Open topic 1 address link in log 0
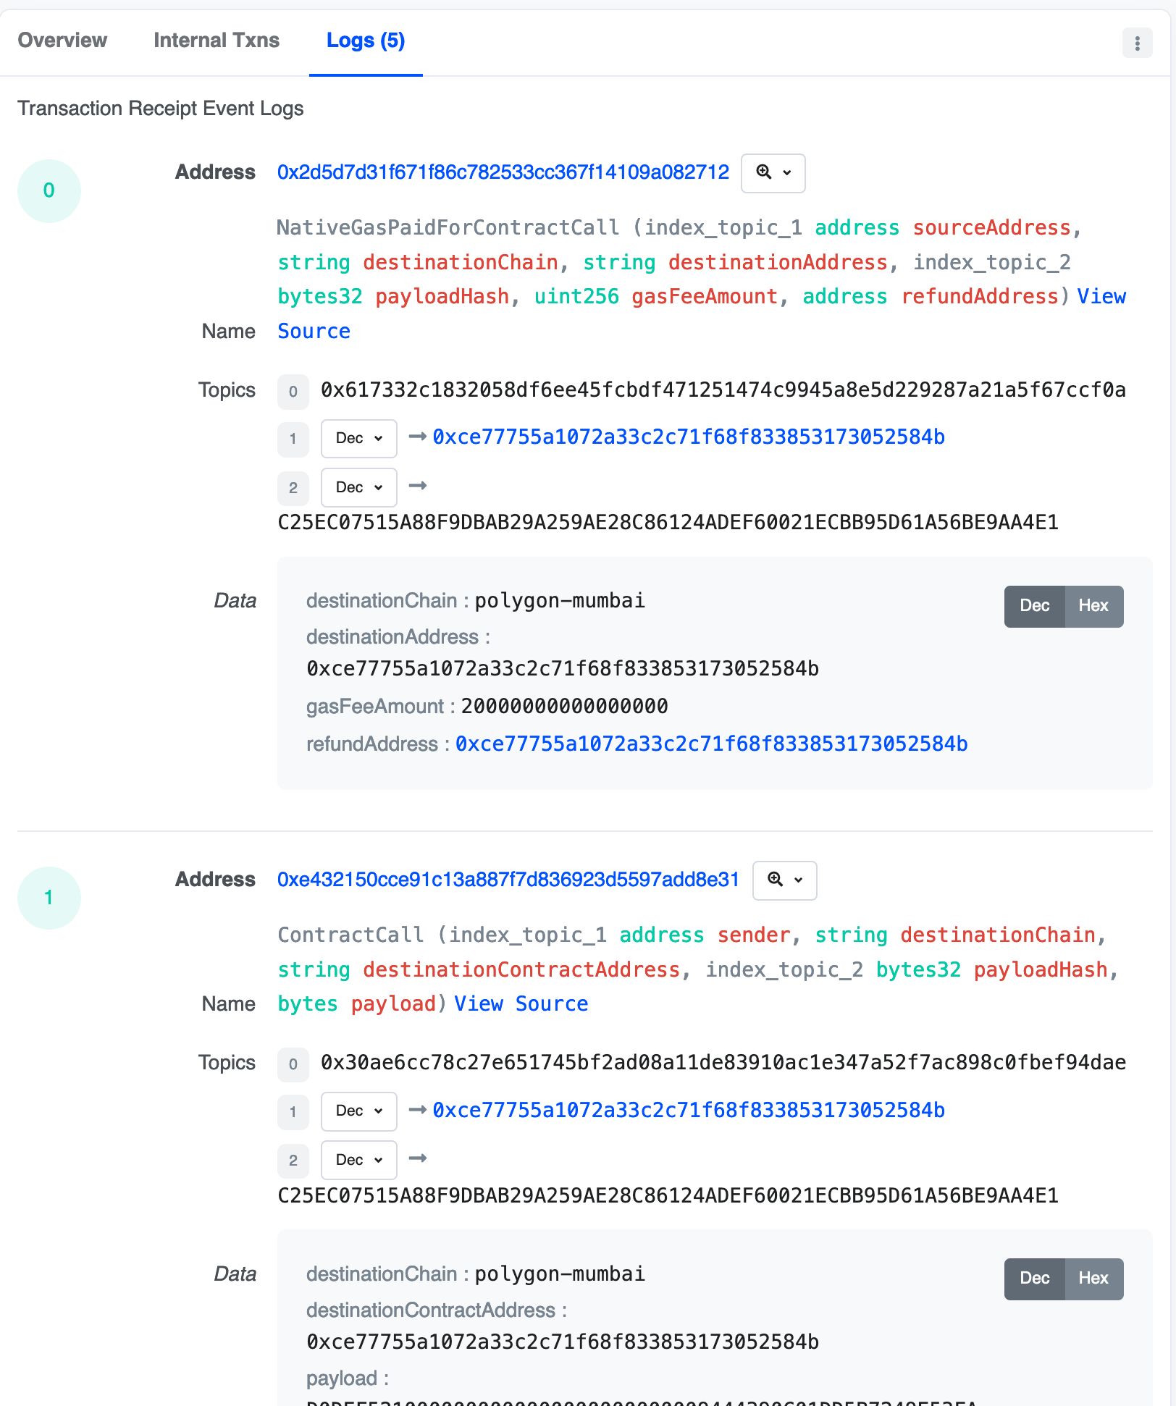 tap(689, 437)
